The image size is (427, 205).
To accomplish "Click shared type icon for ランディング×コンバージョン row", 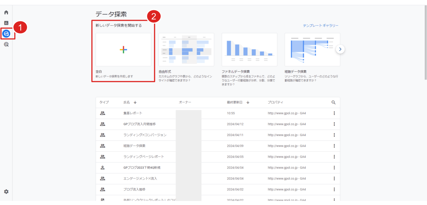I will 103,135.
